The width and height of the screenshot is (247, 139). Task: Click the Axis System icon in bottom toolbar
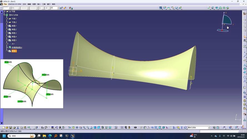point(149,128)
